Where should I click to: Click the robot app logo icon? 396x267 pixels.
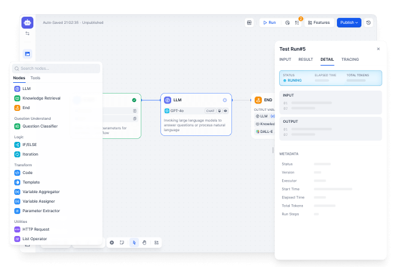pyautogui.click(x=27, y=23)
